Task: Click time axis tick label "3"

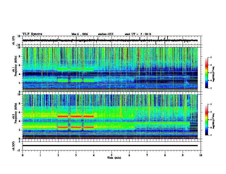Action: [76, 155]
